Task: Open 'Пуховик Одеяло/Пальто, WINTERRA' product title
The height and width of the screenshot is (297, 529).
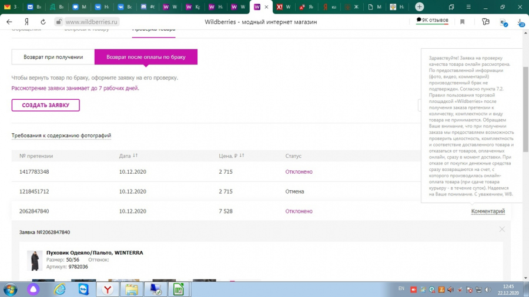Action: tap(95, 252)
